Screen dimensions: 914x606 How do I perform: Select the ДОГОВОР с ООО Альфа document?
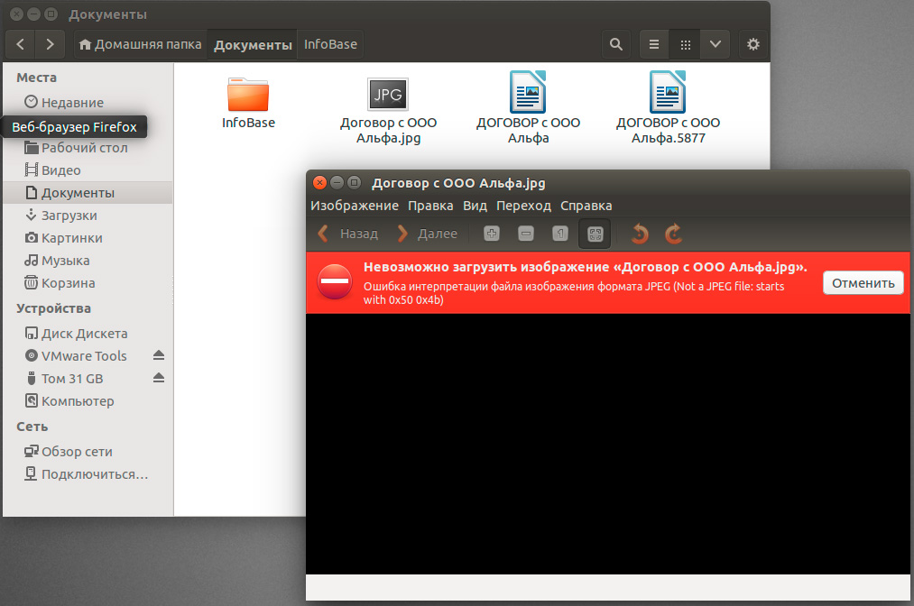528,106
